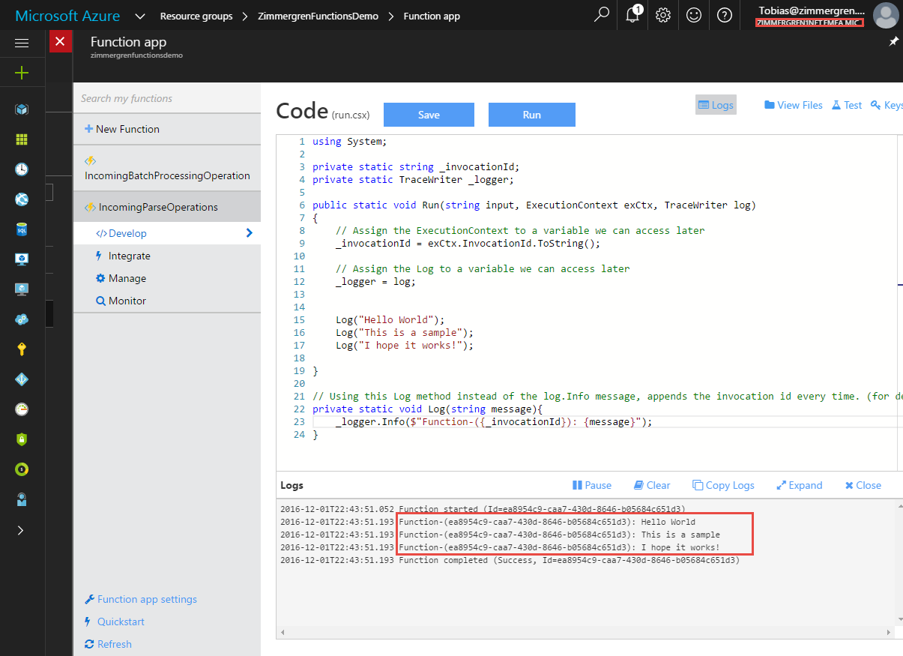Open Quickstart link

click(x=115, y=622)
